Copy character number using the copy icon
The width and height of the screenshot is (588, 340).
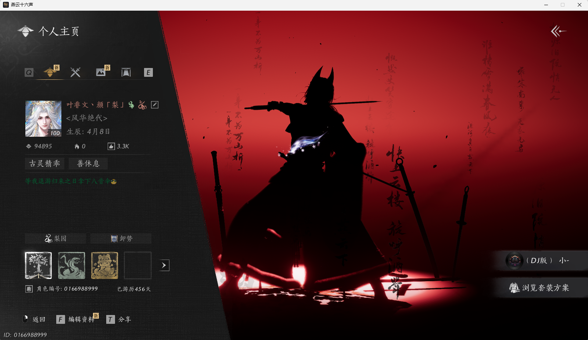[29, 289]
